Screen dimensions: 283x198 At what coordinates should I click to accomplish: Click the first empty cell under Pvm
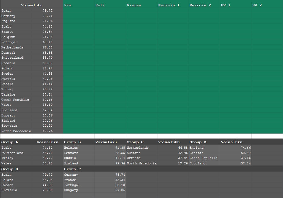[x=78, y=10]
